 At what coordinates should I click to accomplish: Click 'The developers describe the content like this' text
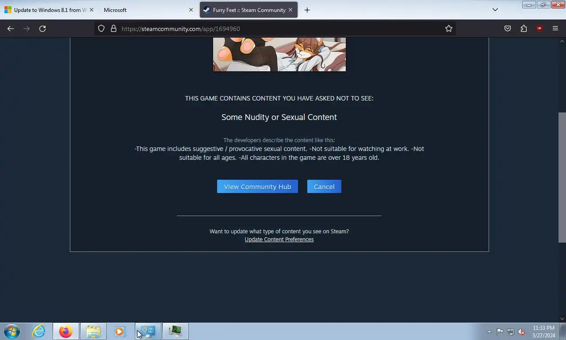pyautogui.click(x=279, y=140)
